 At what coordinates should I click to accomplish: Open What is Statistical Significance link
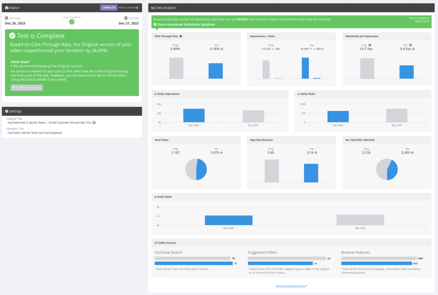(419, 20)
